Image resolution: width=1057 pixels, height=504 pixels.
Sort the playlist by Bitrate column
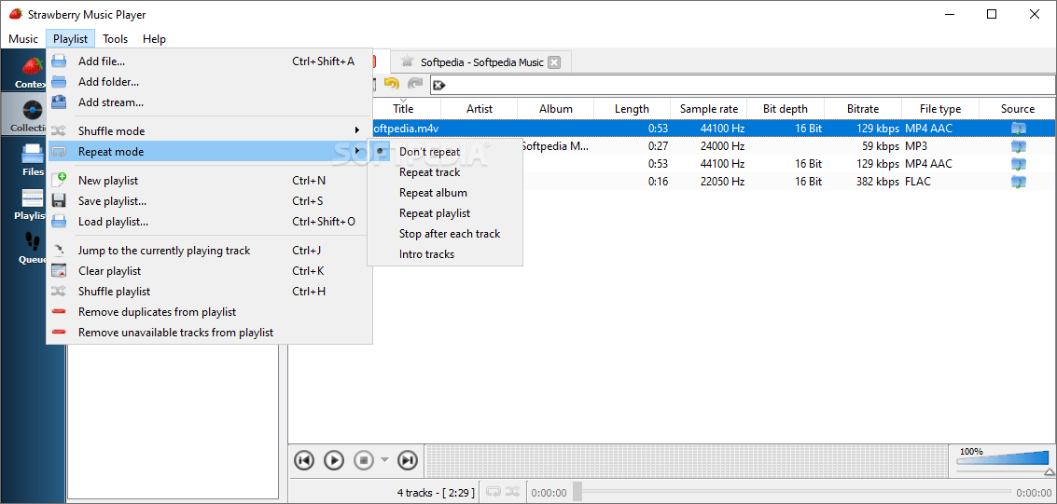tap(863, 108)
